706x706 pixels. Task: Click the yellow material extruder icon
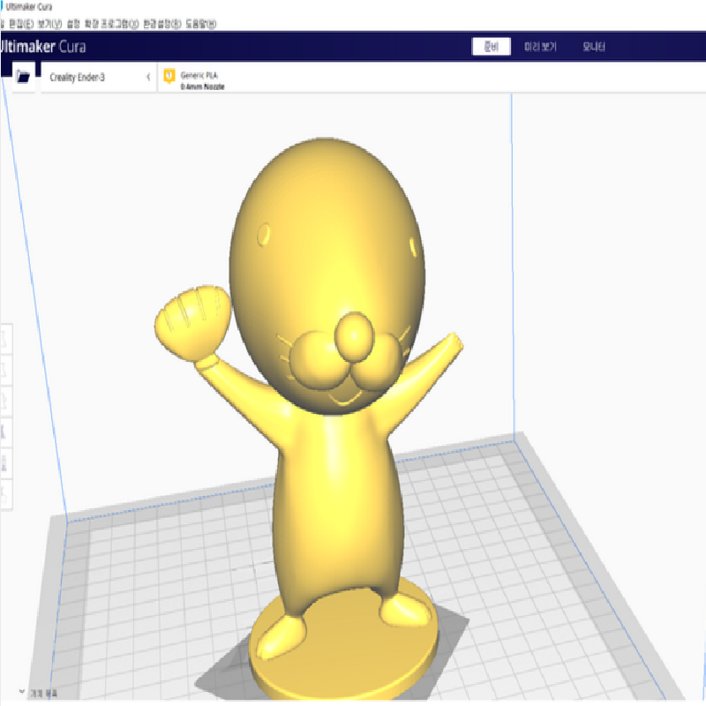[x=169, y=76]
